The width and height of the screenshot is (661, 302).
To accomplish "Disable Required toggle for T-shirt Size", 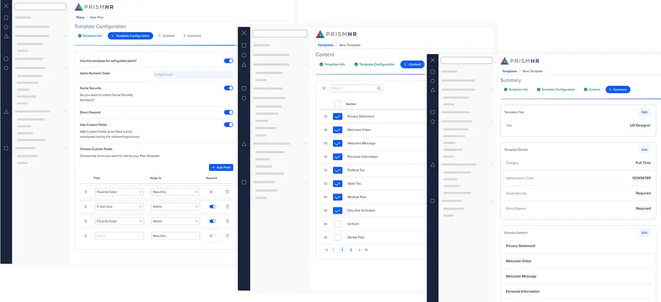I will 213,206.
